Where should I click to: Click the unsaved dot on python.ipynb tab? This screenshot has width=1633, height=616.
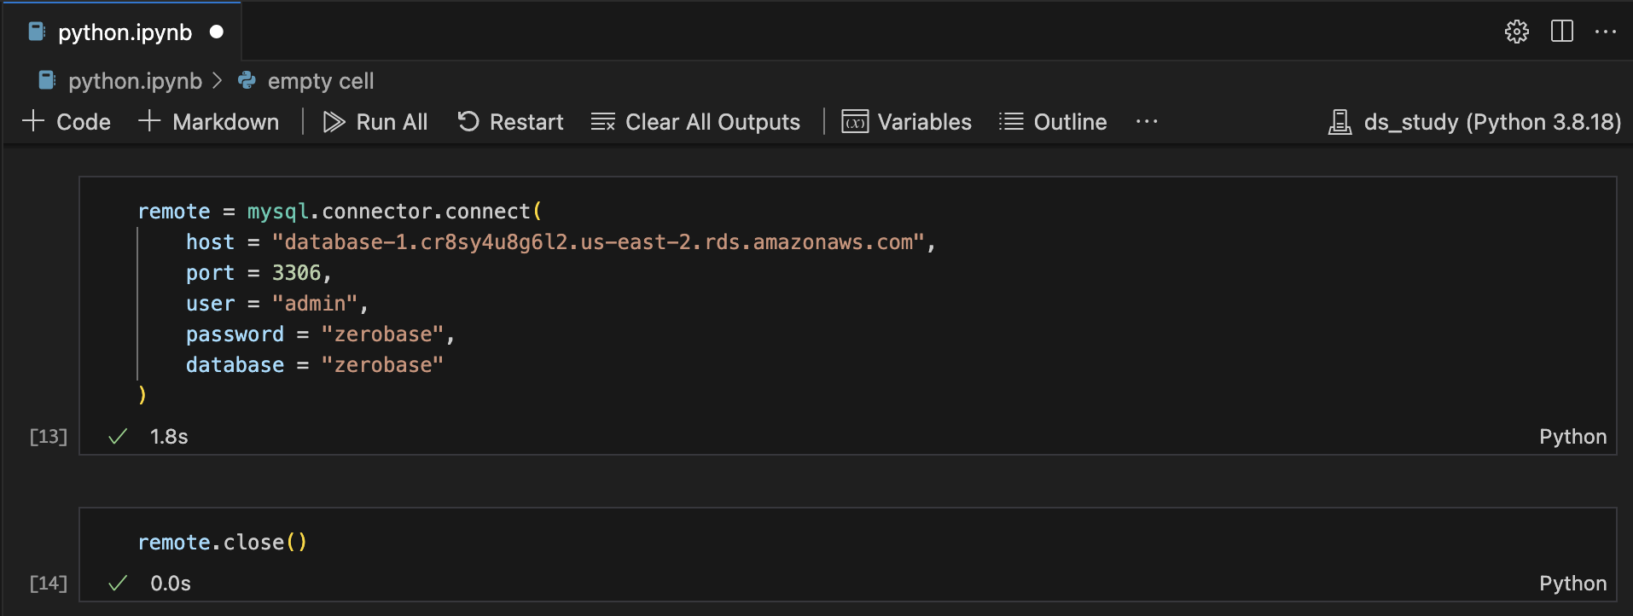[x=217, y=32]
